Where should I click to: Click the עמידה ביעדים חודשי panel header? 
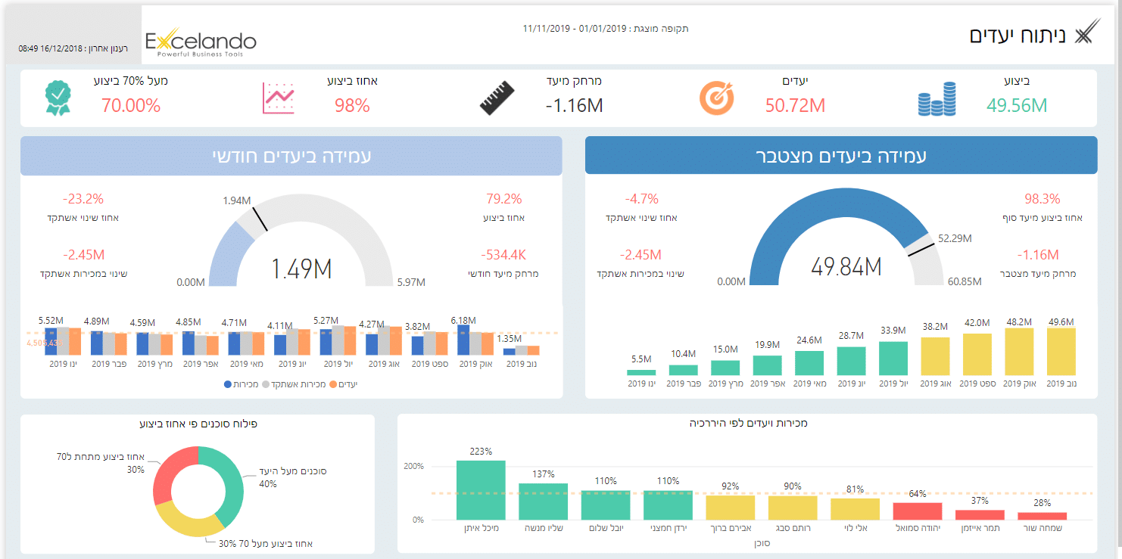291,156
